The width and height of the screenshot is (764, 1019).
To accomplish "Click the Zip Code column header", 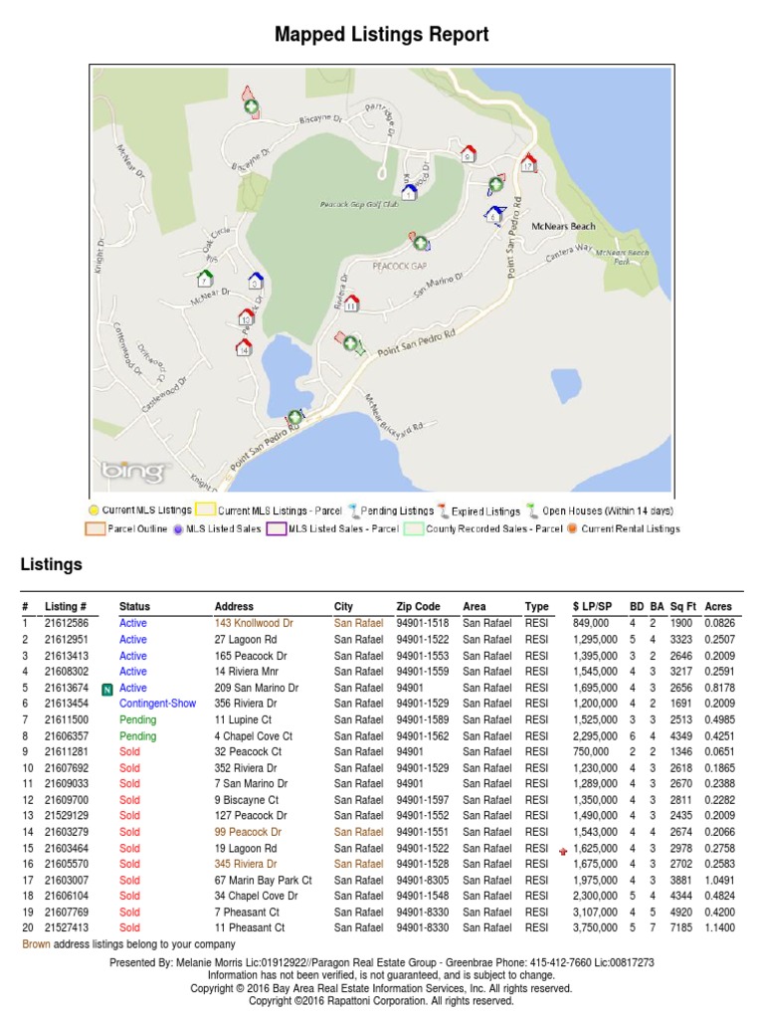I will click(x=419, y=606).
